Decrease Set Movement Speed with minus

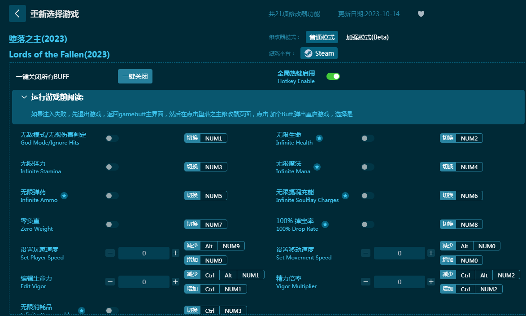365,253
